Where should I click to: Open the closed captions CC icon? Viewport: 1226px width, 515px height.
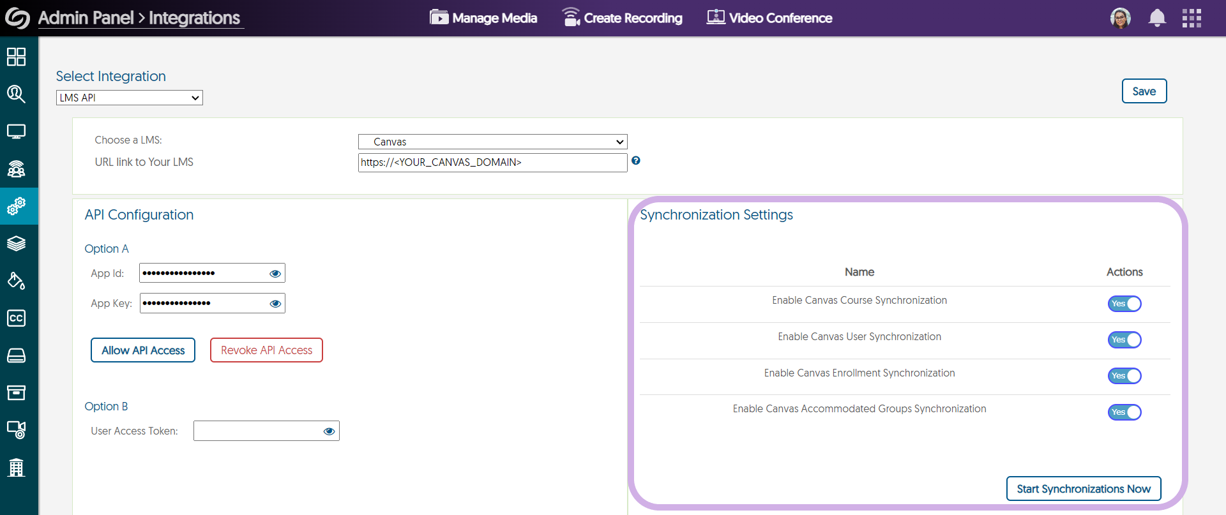pyautogui.click(x=16, y=318)
